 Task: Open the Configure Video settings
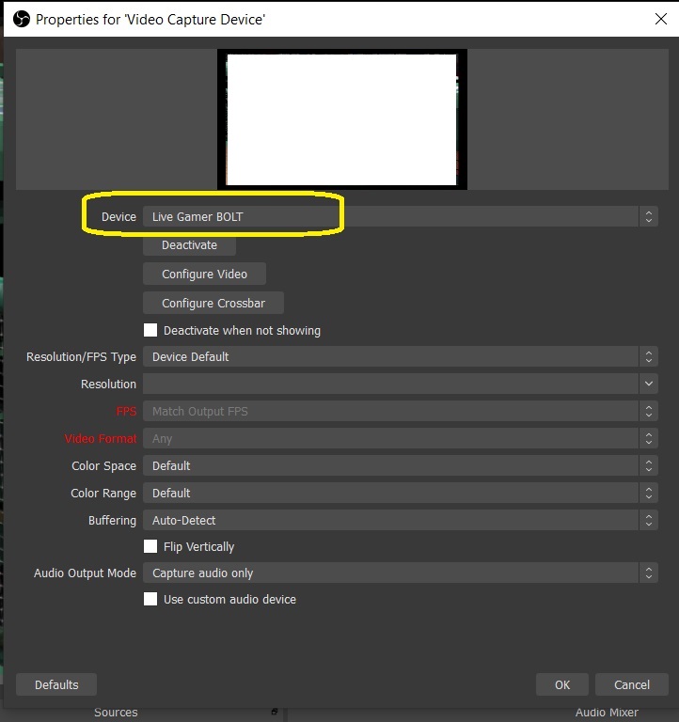click(x=204, y=274)
